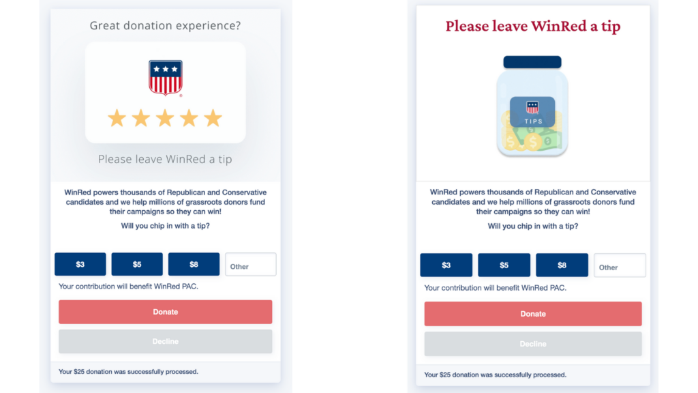The height and width of the screenshot is (393, 698).
Task: Click the Other amount field on right form
Action: pos(620,265)
